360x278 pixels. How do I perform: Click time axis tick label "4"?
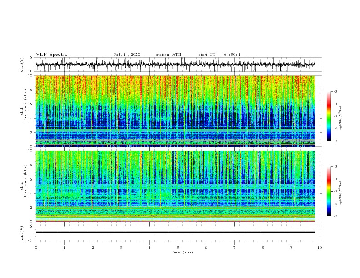point(149,248)
